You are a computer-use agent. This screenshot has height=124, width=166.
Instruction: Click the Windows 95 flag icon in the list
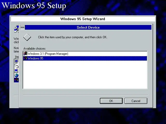point(25,58)
